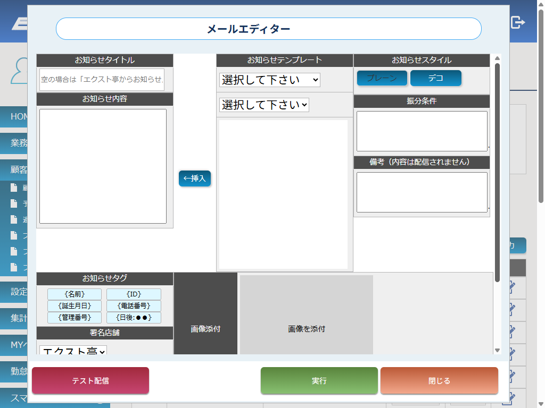Insert the {管理番号} tag
Screen dimensions: 545x408
[x=75, y=318]
